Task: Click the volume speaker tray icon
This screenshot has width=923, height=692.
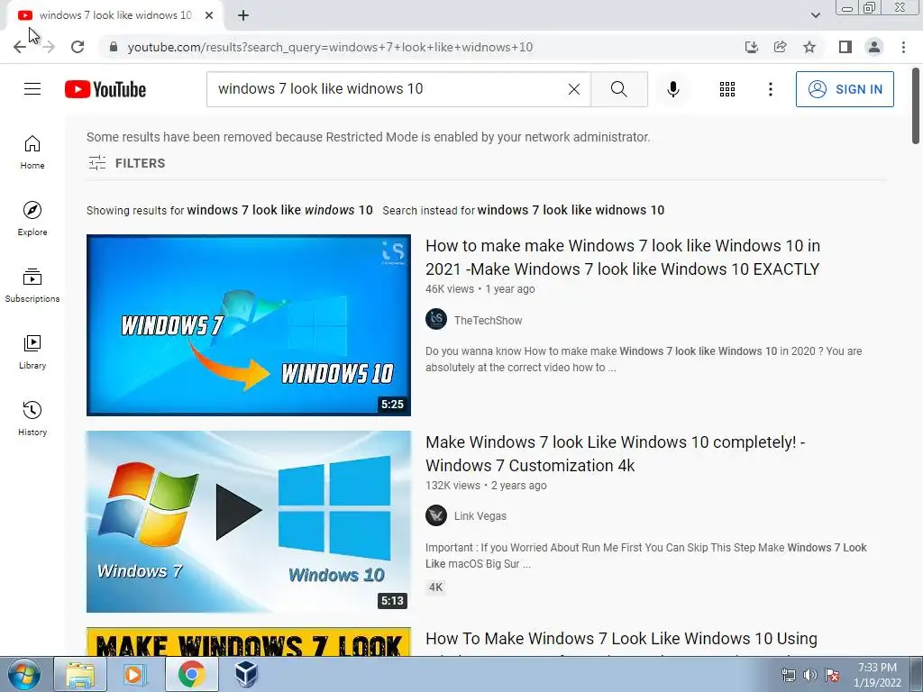Action: [x=810, y=675]
